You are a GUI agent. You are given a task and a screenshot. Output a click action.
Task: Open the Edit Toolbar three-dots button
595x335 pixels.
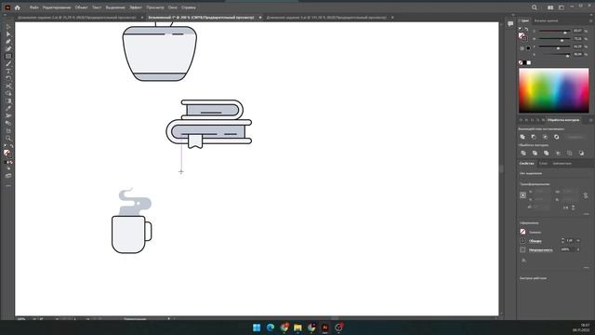point(8,186)
